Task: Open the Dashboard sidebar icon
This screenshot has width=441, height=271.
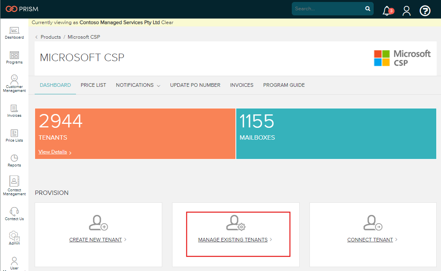Action: (x=14, y=32)
